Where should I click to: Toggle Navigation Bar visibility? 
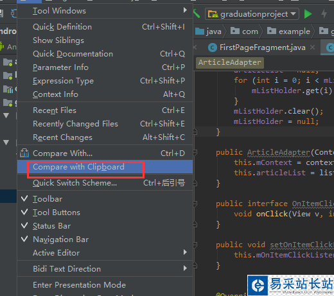pos(105,239)
